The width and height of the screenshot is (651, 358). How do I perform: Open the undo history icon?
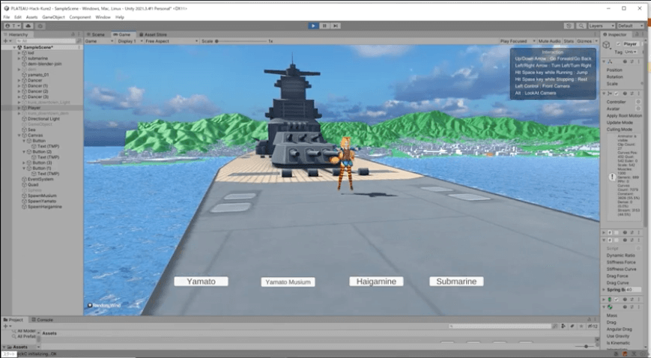[x=569, y=25]
